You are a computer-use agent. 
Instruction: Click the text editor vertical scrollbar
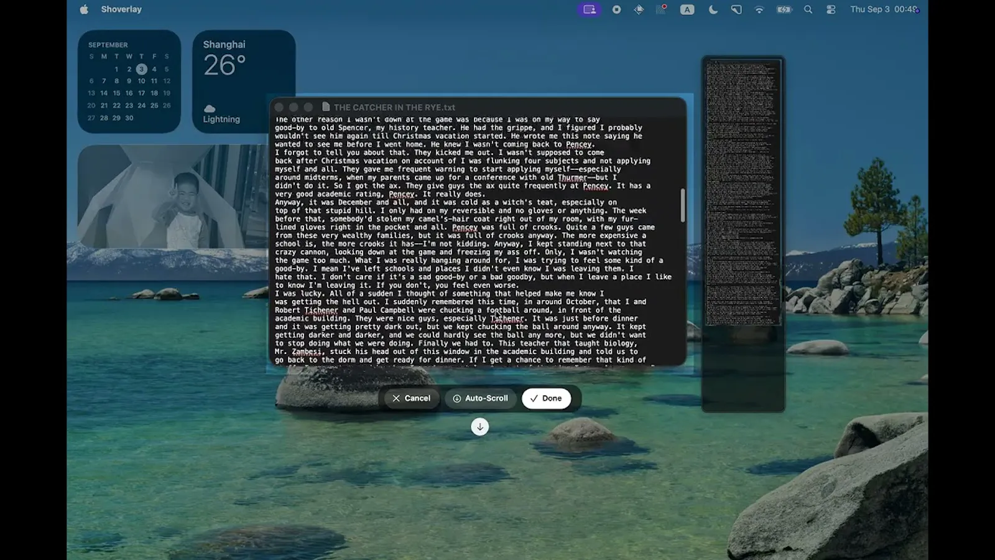pos(682,205)
